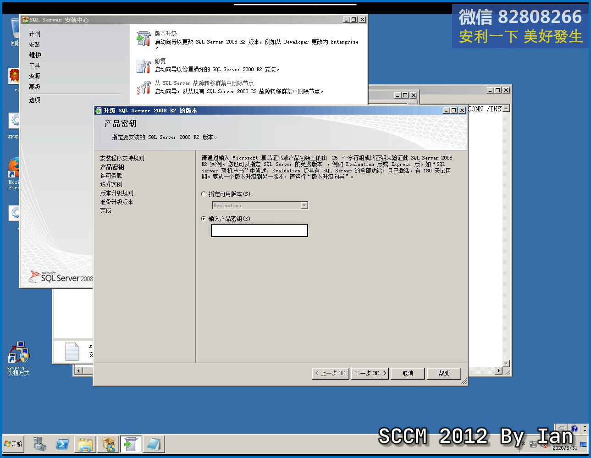This screenshot has height=458, width=591.
Task: Click the 上一步 back button
Action: click(x=331, y=373)
